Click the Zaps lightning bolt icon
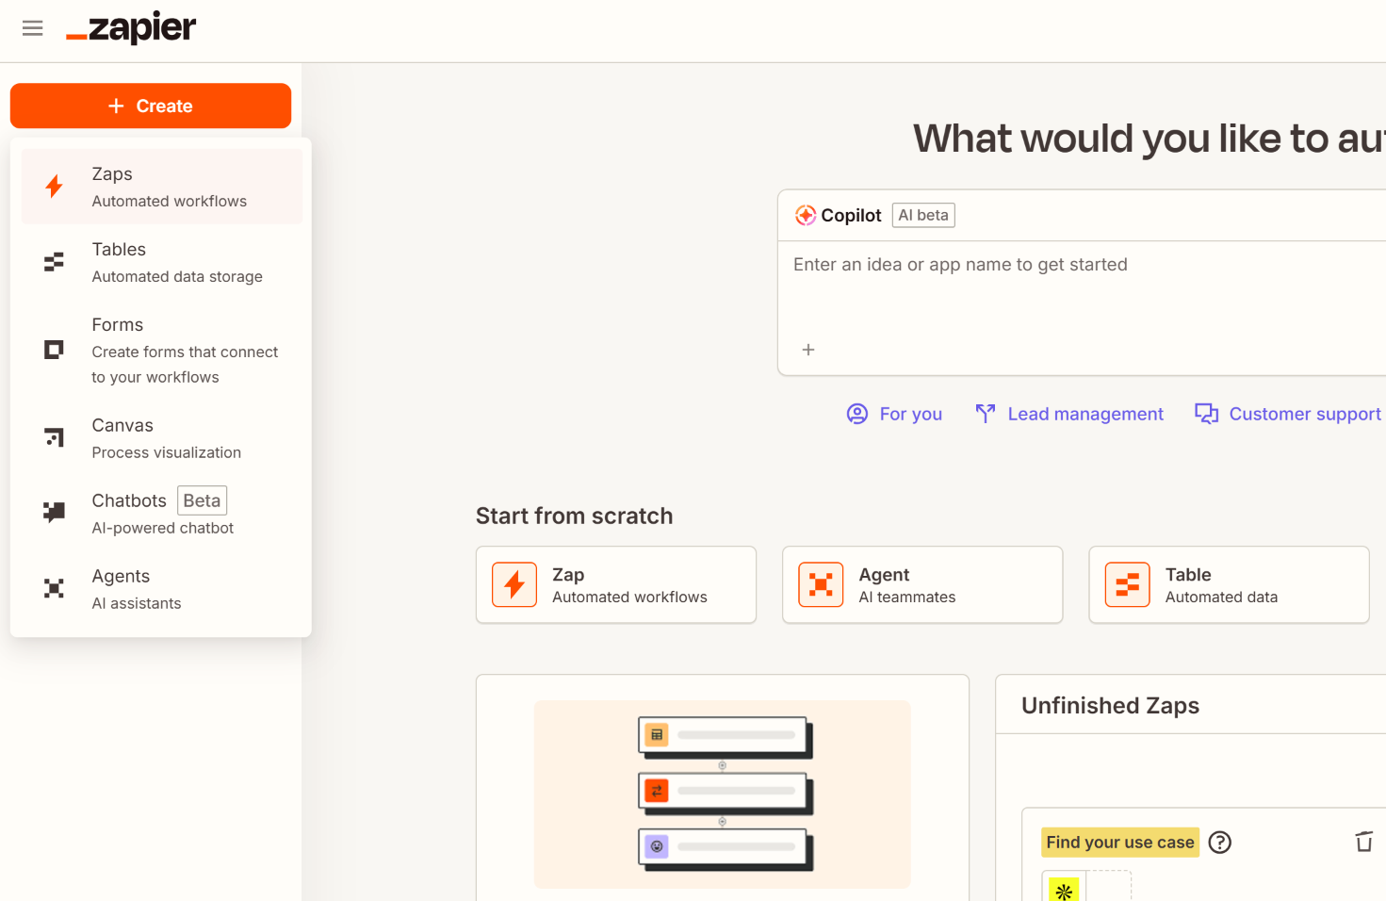The image size is (1386, 901). pos(55,187)
